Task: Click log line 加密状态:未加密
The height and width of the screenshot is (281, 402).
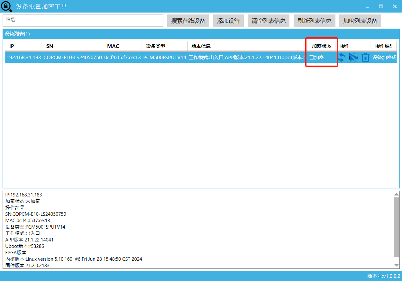Action: [23, 201]
